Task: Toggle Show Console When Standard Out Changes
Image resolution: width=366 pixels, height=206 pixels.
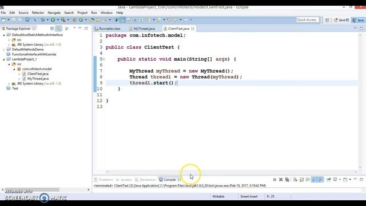Action: [314, 180]
